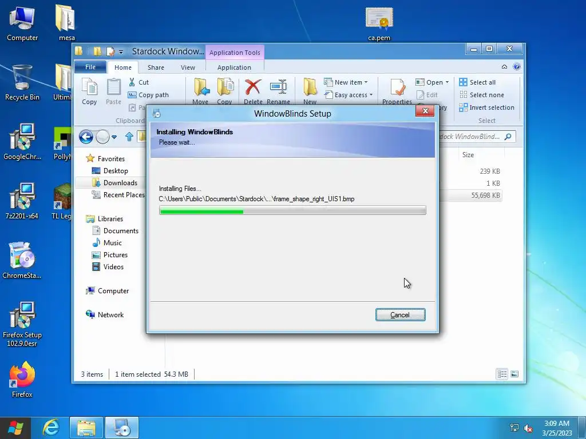
Task: Click the Size column header
Action: pos(468,154)
